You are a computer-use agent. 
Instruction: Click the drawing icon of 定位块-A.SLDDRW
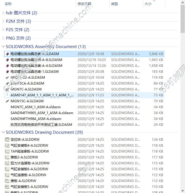click(x=7, y=140)
